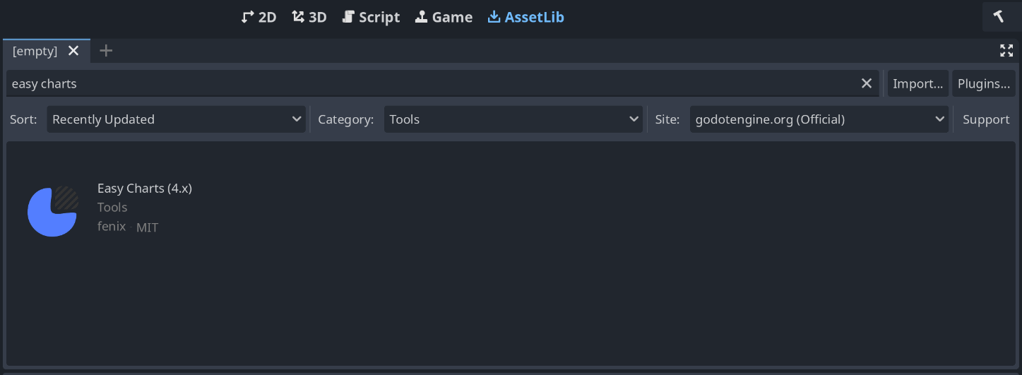Image resolution: width=1022 pixels, height=375 pixels.
Task: Open the Easy Charts (4.x) title link
Action: (145, 188)
